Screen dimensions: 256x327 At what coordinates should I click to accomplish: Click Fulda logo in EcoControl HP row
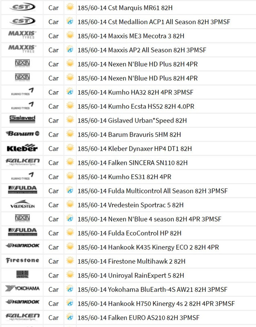22,232
